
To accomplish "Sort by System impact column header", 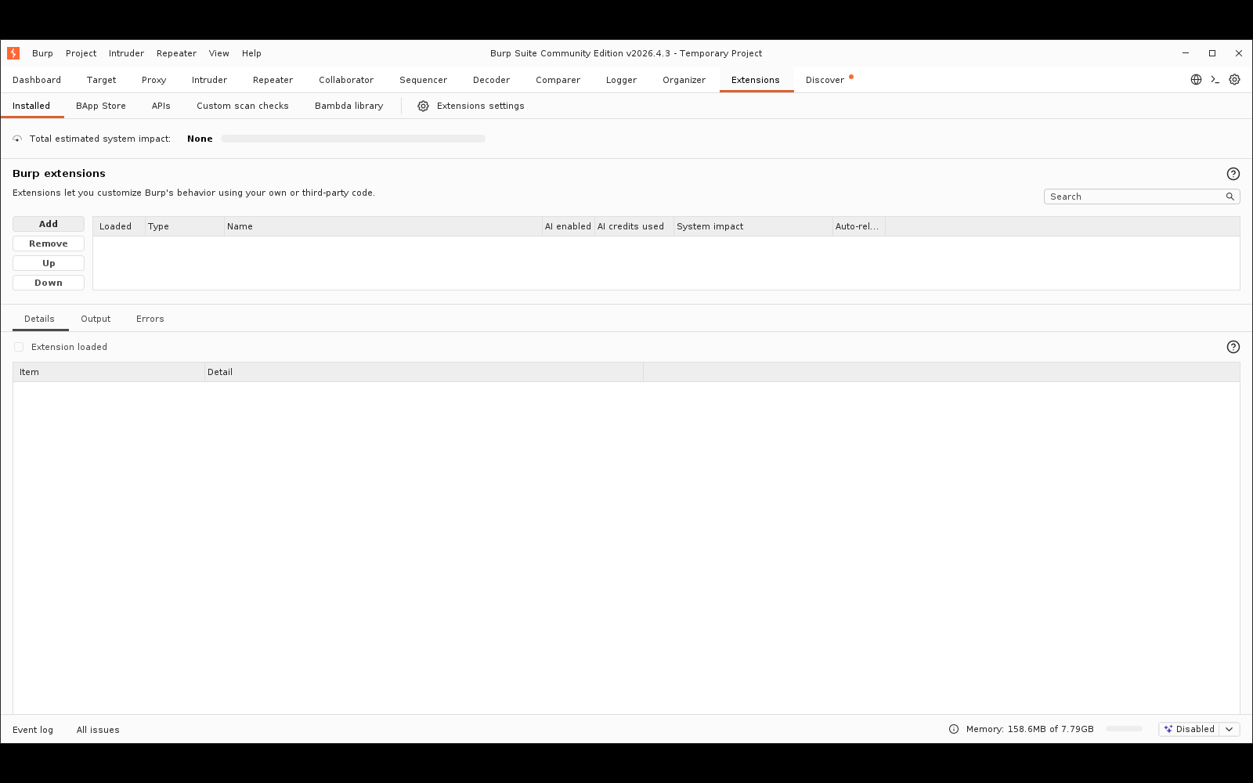I will click(753, 226).
